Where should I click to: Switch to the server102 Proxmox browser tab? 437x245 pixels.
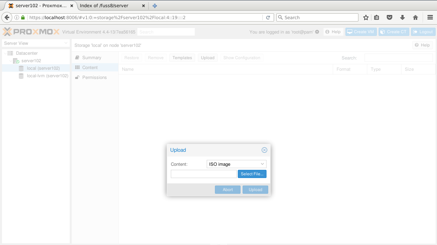coord(40,6)
